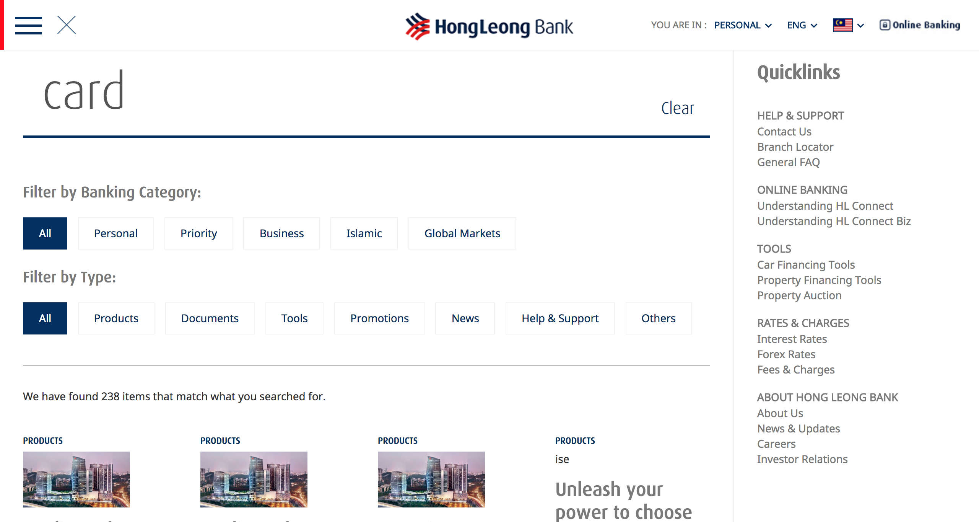This screenshot has height=522, width=979.
Task: Open the Help & Support menu section
Action: [801, 115]
